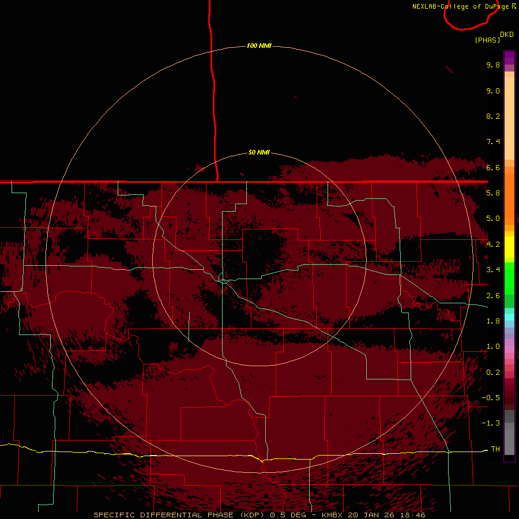Click the -1.3 scale value

(x=491, y=423)
